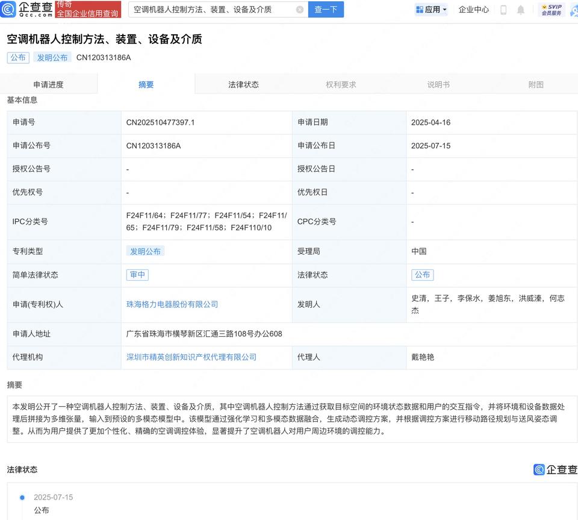Open the 附图 tab

536,84
